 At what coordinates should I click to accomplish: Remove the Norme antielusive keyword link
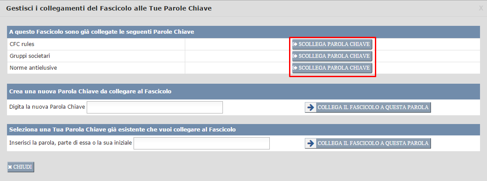332,68
